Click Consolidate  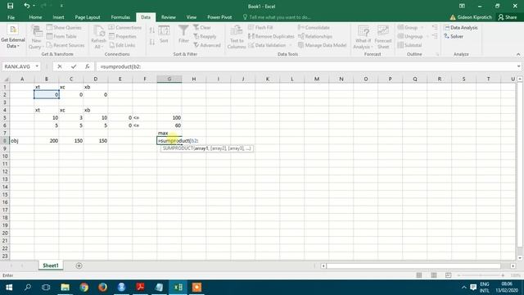click(314, 27)
